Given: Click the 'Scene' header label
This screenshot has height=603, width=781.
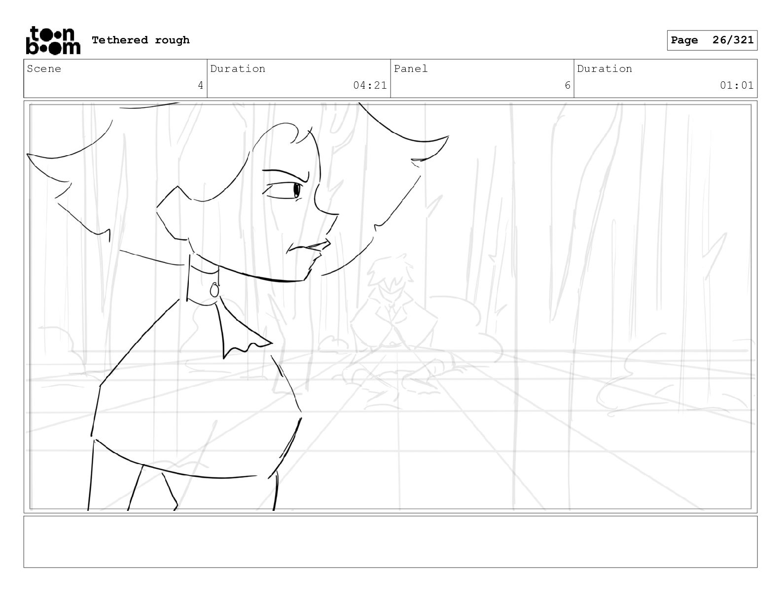Looking at the screenshot, I should (x=44, y=68).
